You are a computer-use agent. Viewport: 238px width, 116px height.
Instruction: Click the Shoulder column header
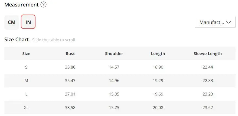[114, 53]
